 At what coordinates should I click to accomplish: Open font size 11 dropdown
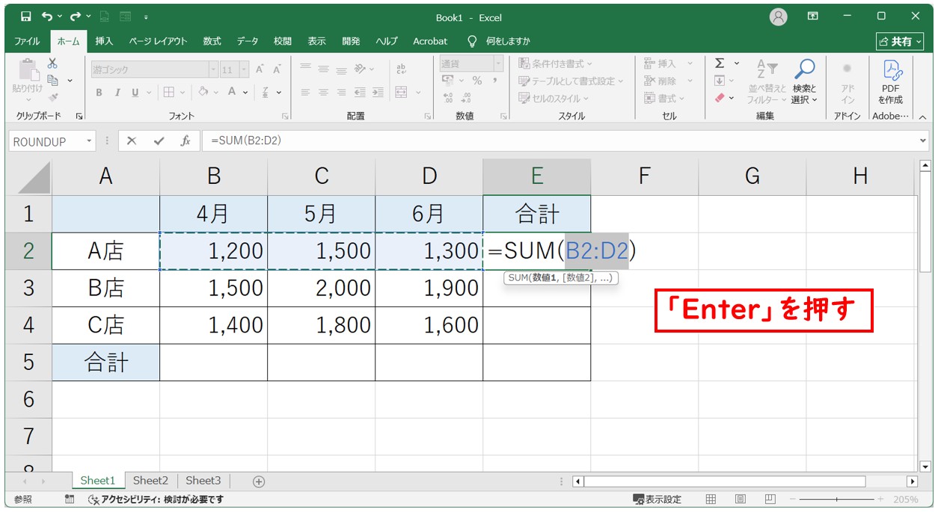click(x=244, y=70)
